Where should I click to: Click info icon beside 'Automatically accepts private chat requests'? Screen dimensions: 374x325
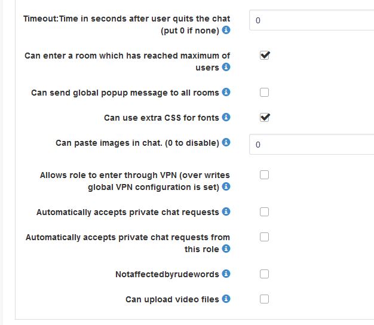point(226,212)
